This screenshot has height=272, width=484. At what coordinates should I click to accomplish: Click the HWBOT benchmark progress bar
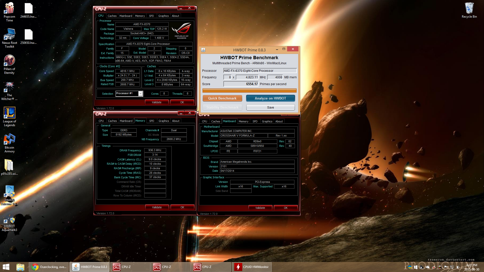(x=250, y=90)
